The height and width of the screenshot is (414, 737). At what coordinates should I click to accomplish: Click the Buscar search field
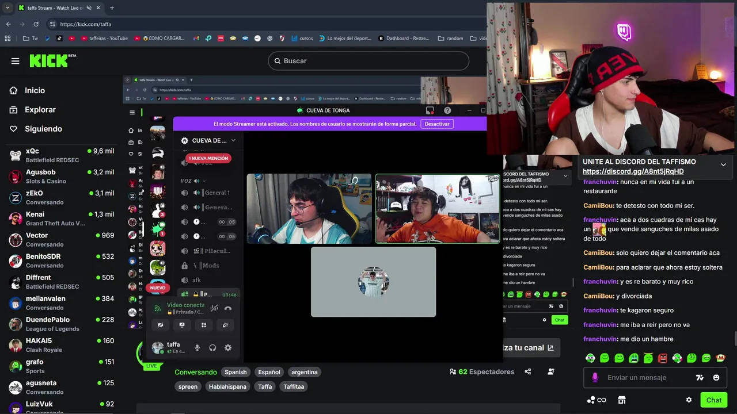368,61
